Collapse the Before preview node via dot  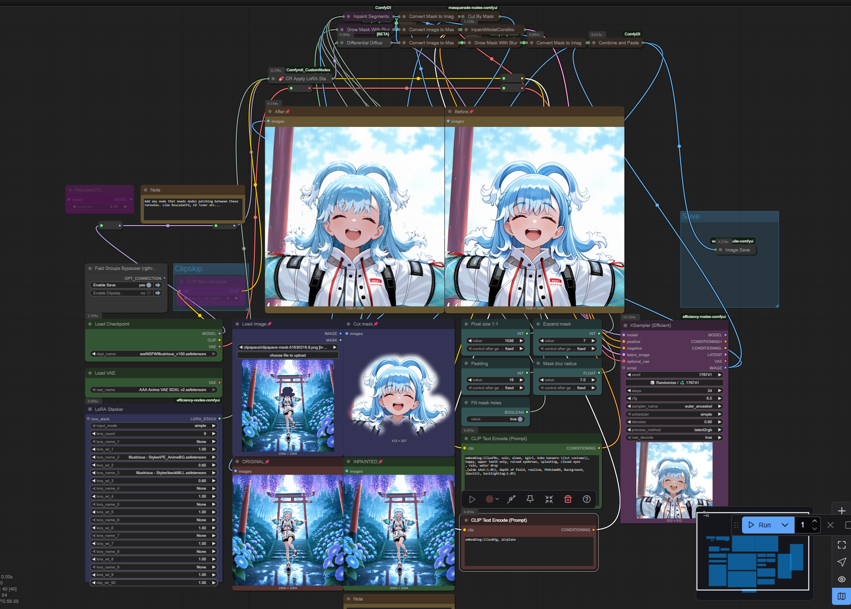pos(450,112)
